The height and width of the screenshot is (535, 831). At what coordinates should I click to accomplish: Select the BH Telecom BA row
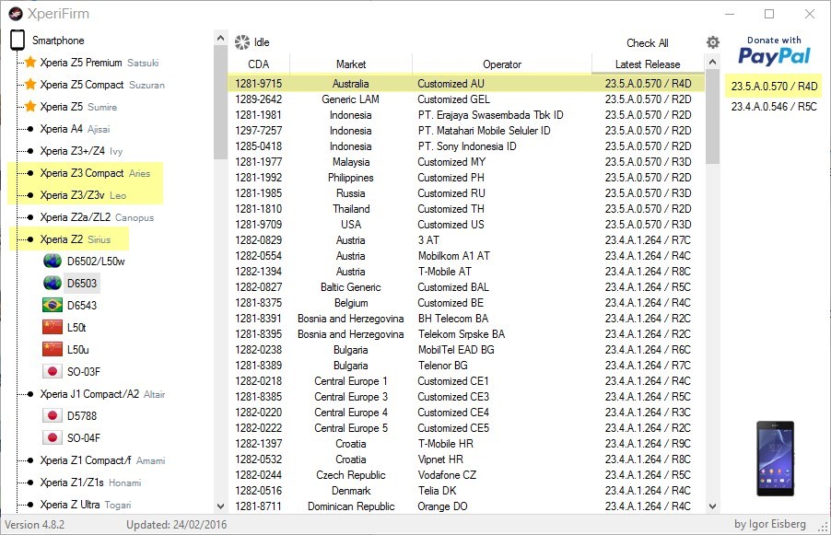coord(466,319)
